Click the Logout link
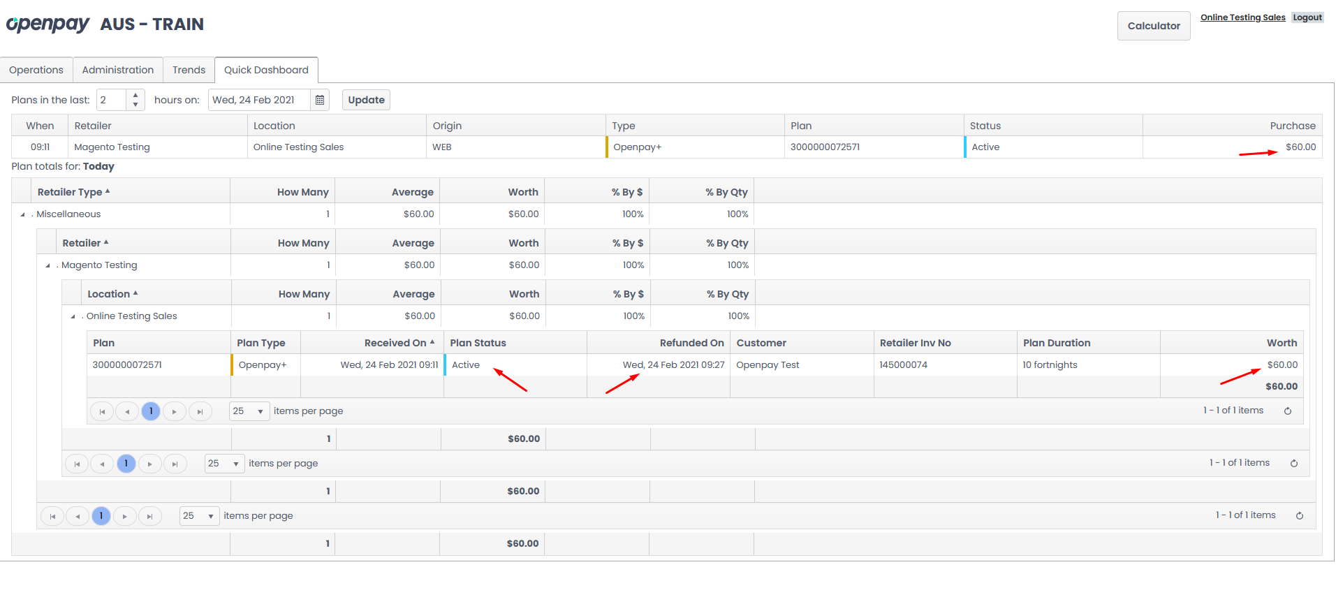Image resolution: width=1336 pixels, height=604 pixels. pos(1307,17)
